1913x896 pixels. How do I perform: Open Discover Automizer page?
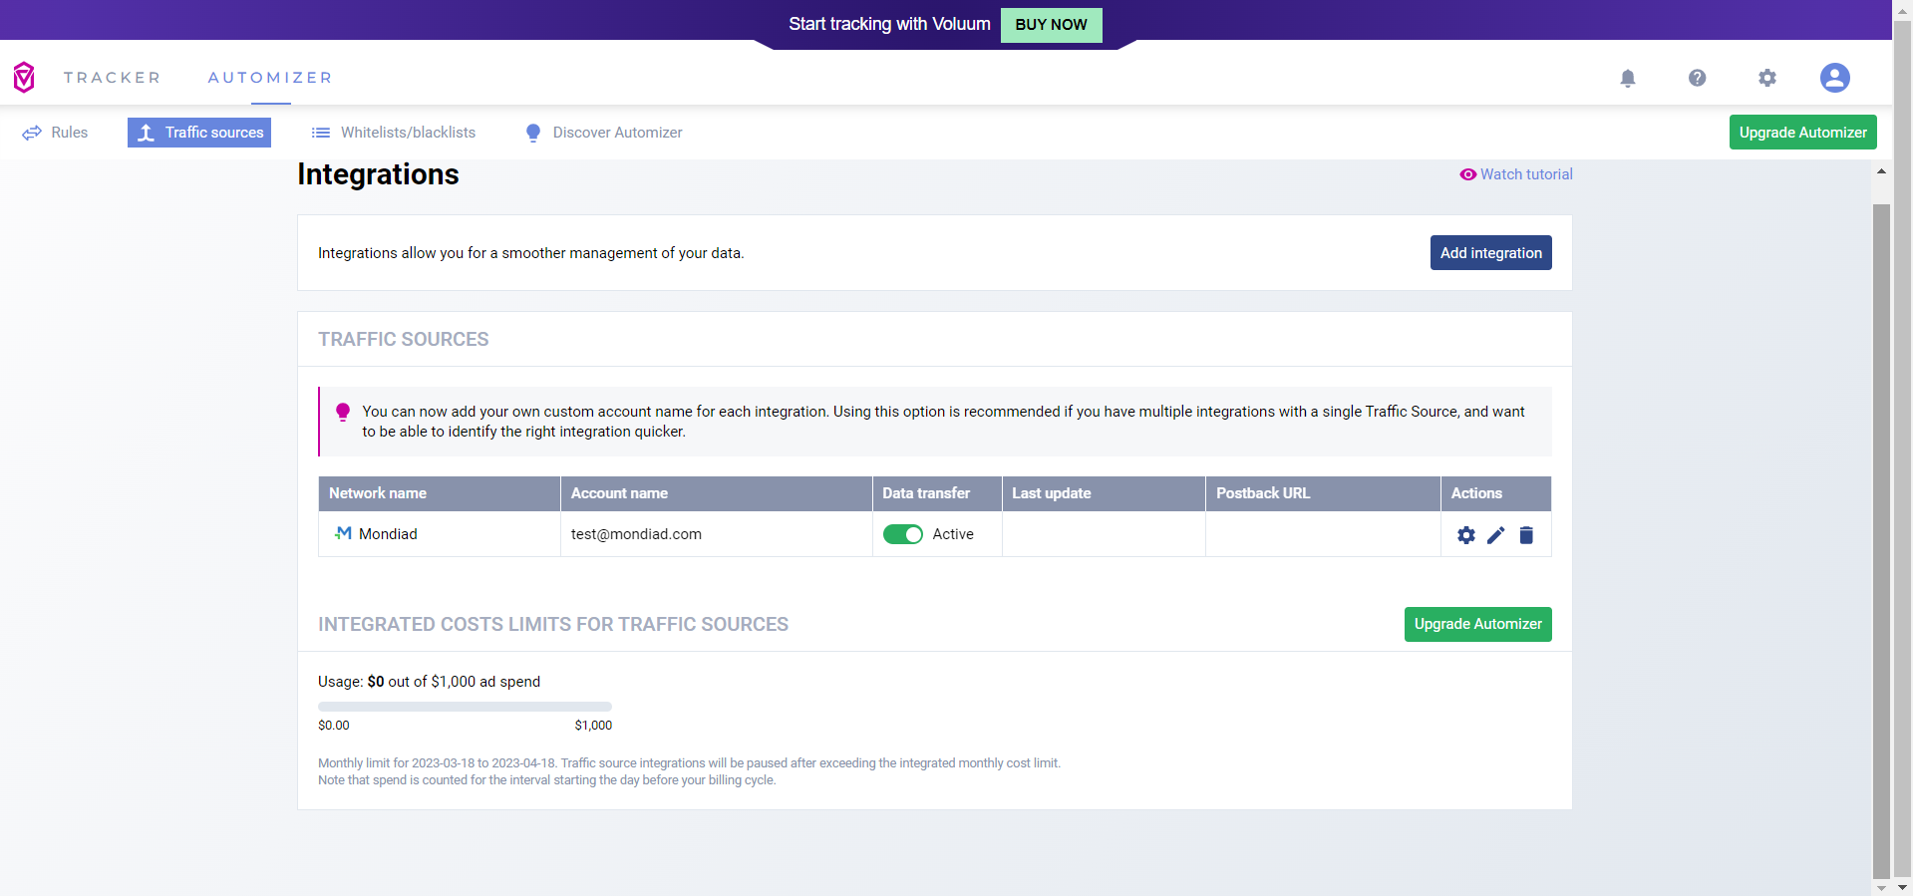604,133
